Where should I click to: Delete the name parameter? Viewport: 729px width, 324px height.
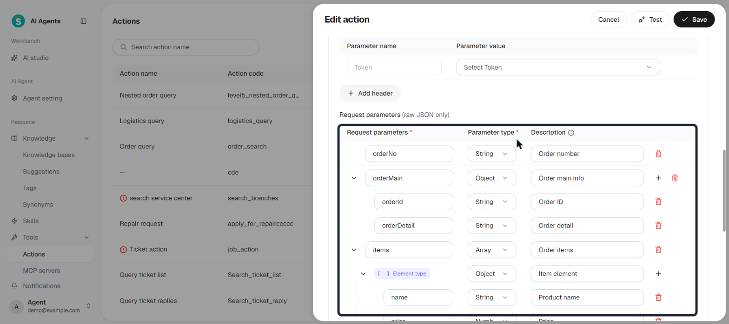(658, 298)
